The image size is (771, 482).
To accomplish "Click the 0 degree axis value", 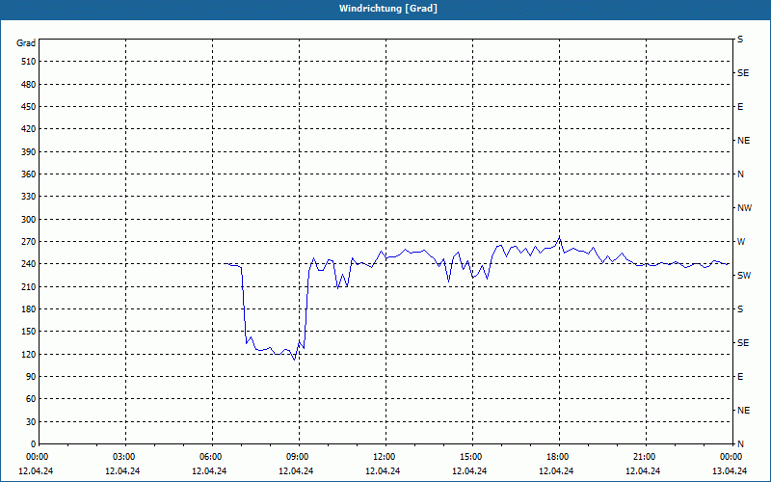I will (33, 444).
